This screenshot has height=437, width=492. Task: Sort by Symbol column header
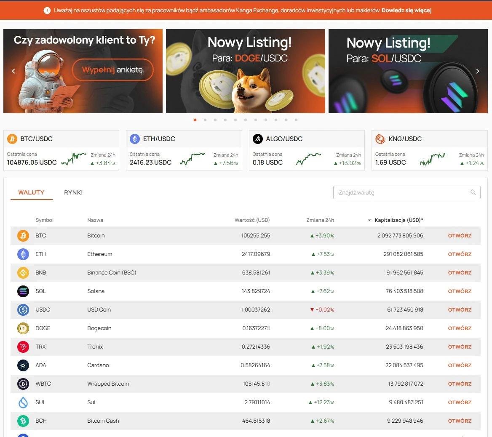[x=44, y=220]
